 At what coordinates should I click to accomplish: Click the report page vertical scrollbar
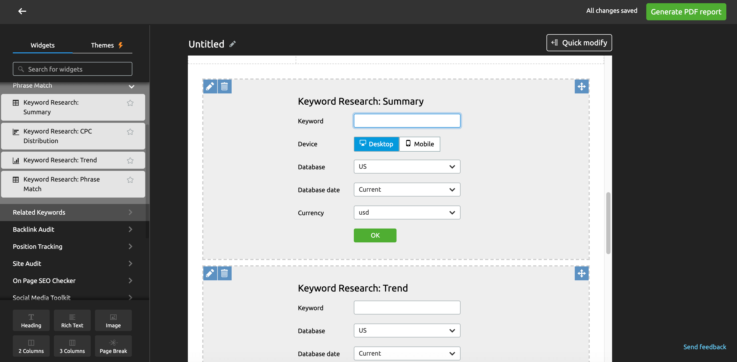608,223
